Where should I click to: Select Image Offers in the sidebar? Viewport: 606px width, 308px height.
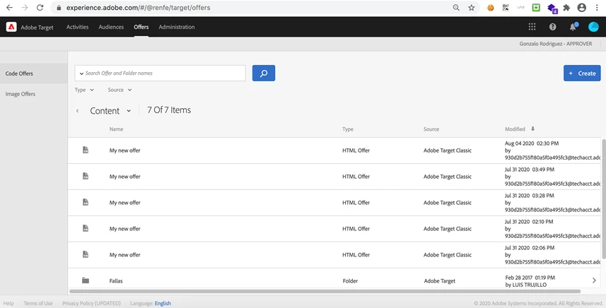click(34, 94)
